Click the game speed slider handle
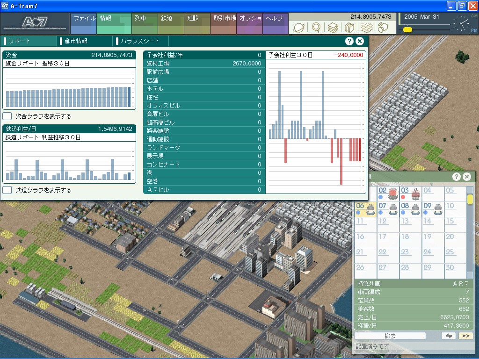 407,29
